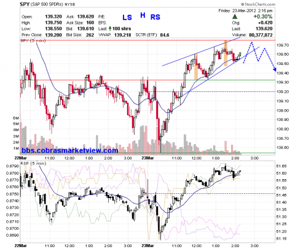Select the Volume value 80,377,872
Image resolution: width=295 pixels, height=249 pixels.
click(x=261, y=35)
